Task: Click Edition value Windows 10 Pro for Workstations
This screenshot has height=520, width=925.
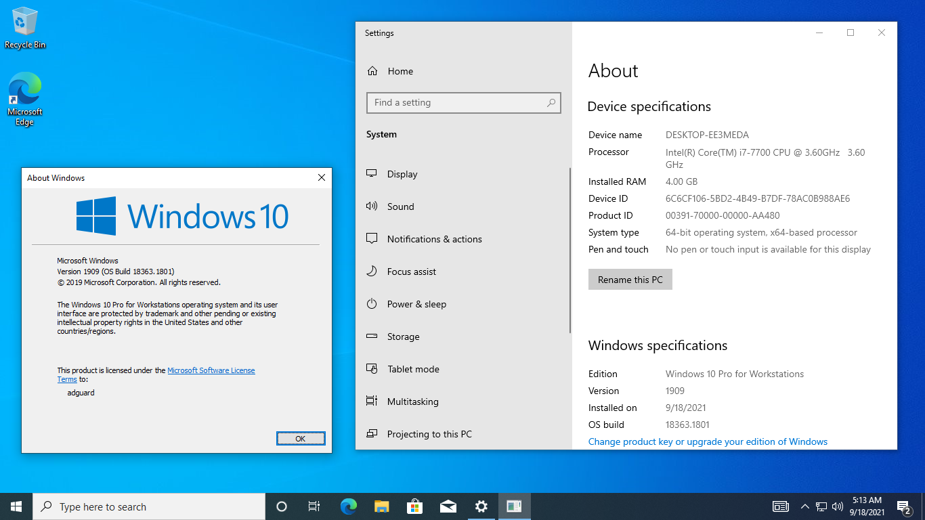Action: point(735,374)
